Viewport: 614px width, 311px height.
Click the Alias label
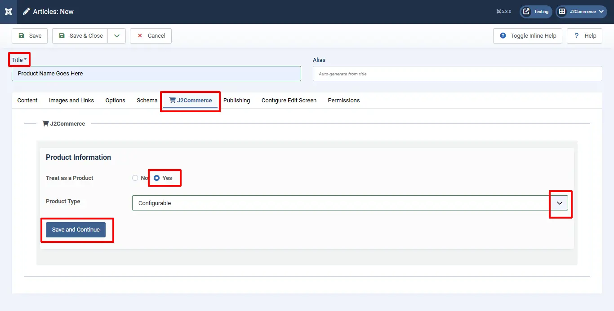(x=319, y=60)
